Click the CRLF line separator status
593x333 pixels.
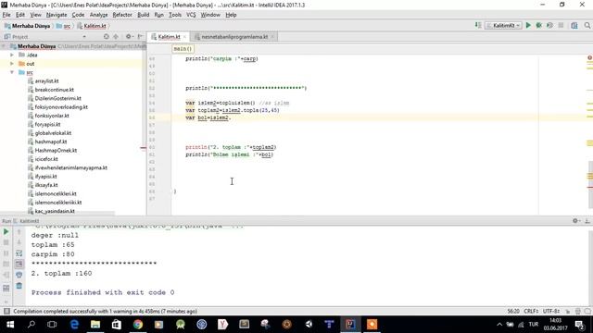point(531,311)
